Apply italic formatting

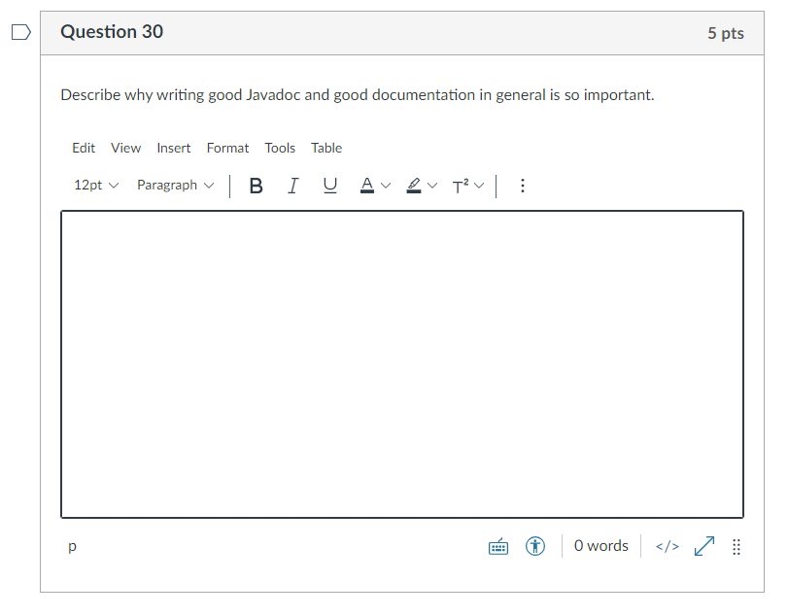pos(292,186)
